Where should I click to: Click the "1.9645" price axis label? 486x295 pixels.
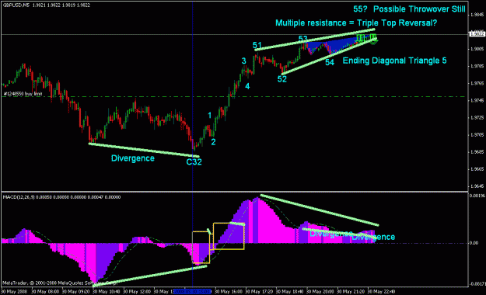pos(477,186)
